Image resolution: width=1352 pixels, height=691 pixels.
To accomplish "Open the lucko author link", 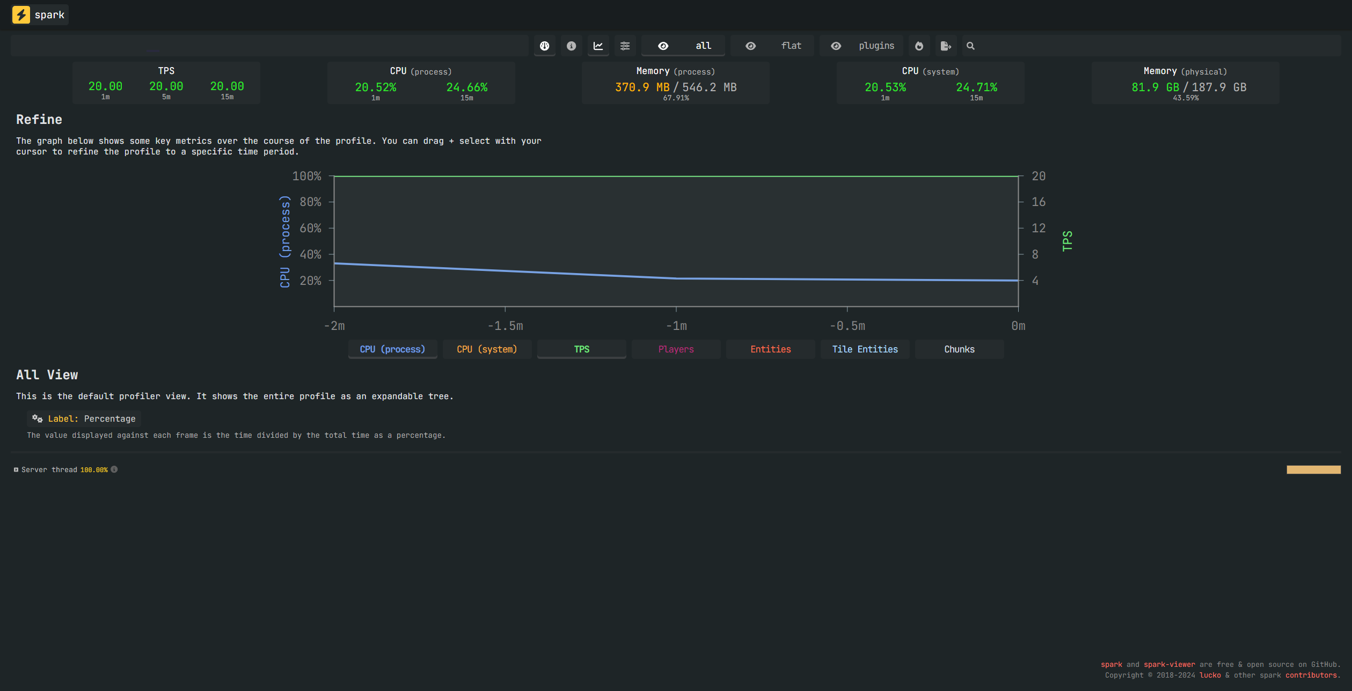I will (1210, 675).
